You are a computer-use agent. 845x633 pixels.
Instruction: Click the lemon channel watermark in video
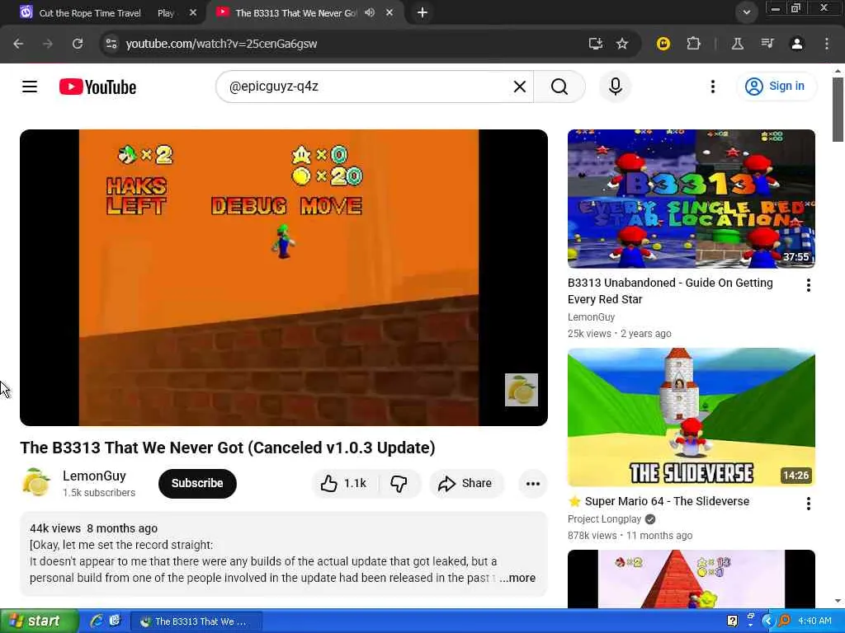(x=522, y=390)
